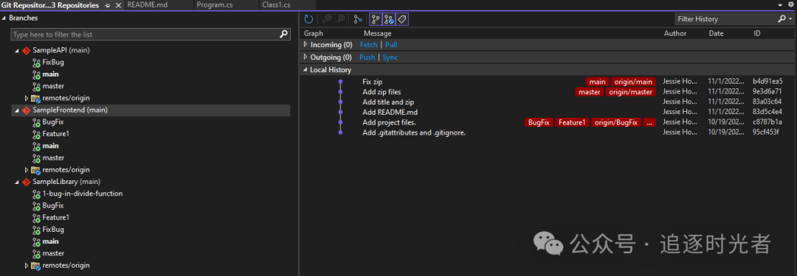Collapse the Local History section
Viewport: 797px width, 276px height.
point(306,70)
